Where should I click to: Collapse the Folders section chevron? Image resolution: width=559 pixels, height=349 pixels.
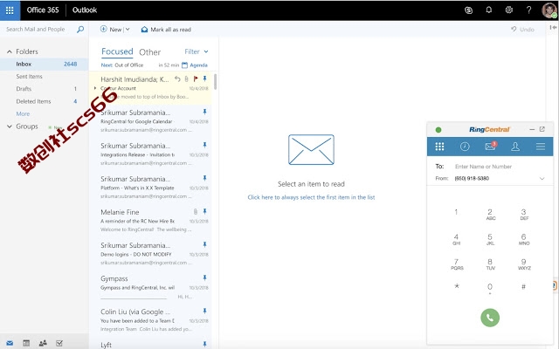(10, 51)
